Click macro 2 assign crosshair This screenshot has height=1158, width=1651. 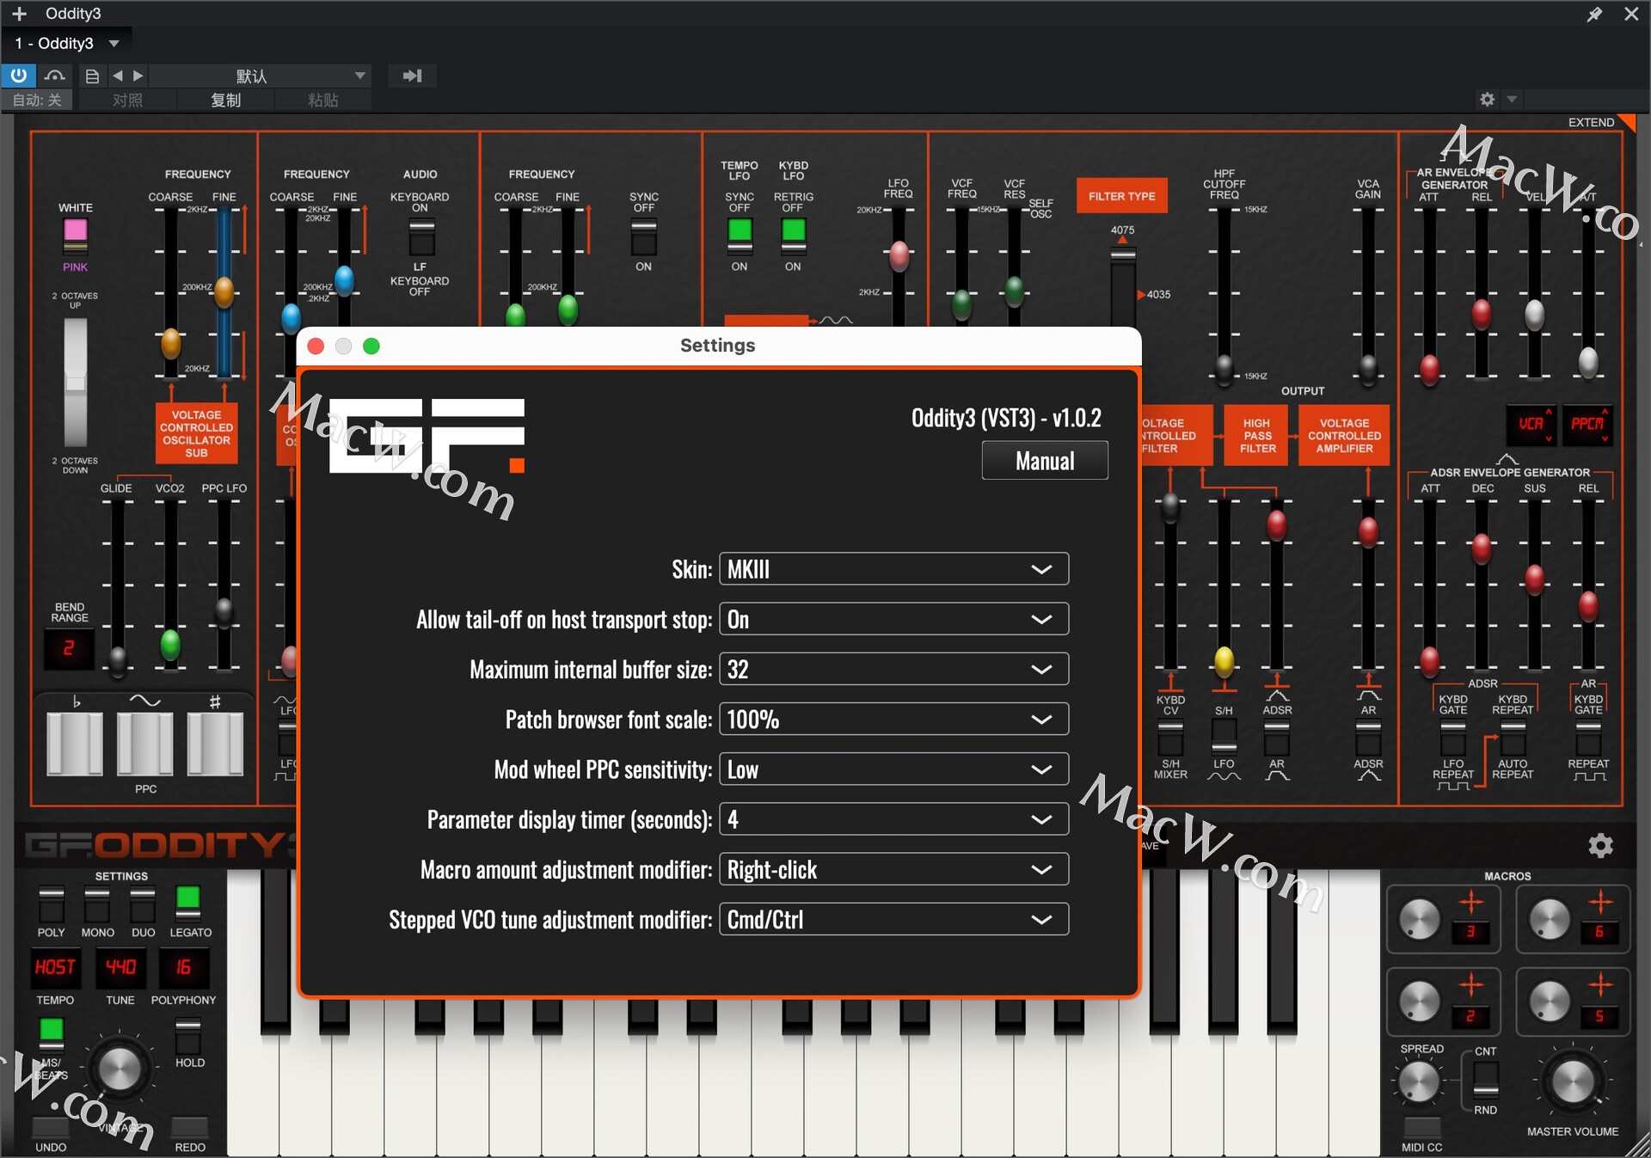pos(1471,984)
